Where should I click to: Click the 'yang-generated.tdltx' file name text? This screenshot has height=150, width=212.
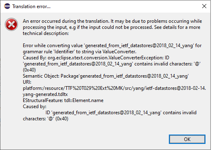[x=45, y=94]
